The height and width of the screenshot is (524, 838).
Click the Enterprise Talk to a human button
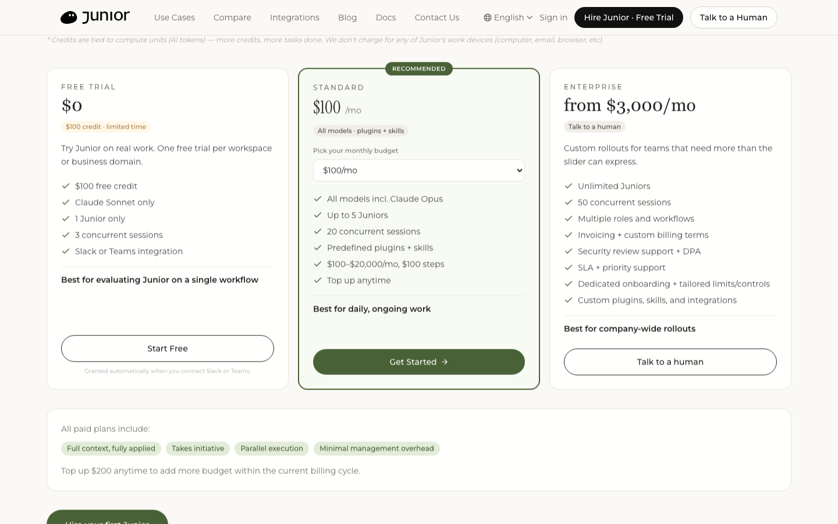(670, 362)
